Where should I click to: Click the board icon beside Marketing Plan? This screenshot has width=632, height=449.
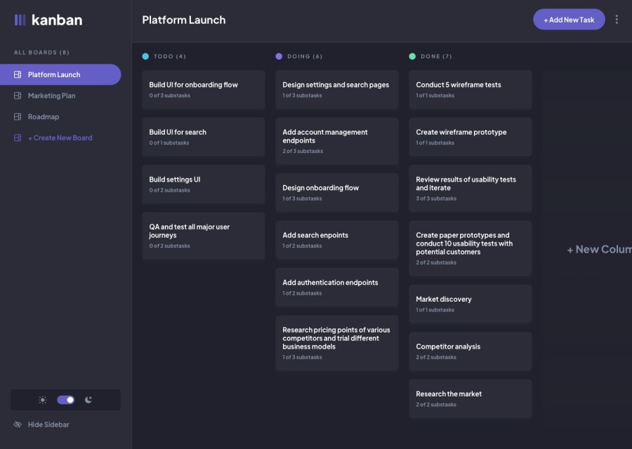(x=18, y=96)
